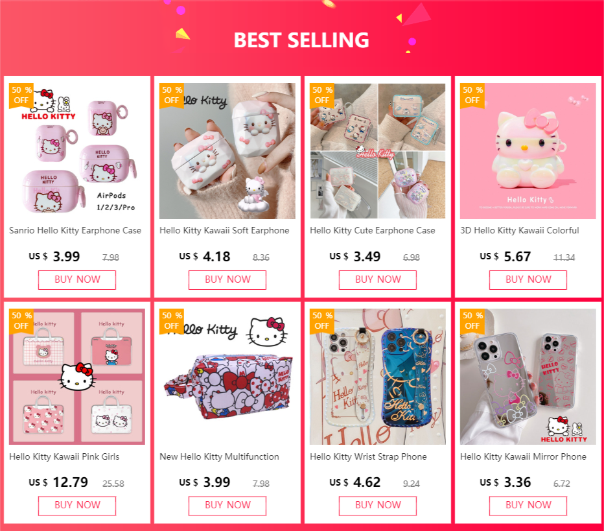Screen dimensions: 604x531
Task: Open the Hello Kitty Kawaii Soft Earphone image
Action: [x=227, y=151]
